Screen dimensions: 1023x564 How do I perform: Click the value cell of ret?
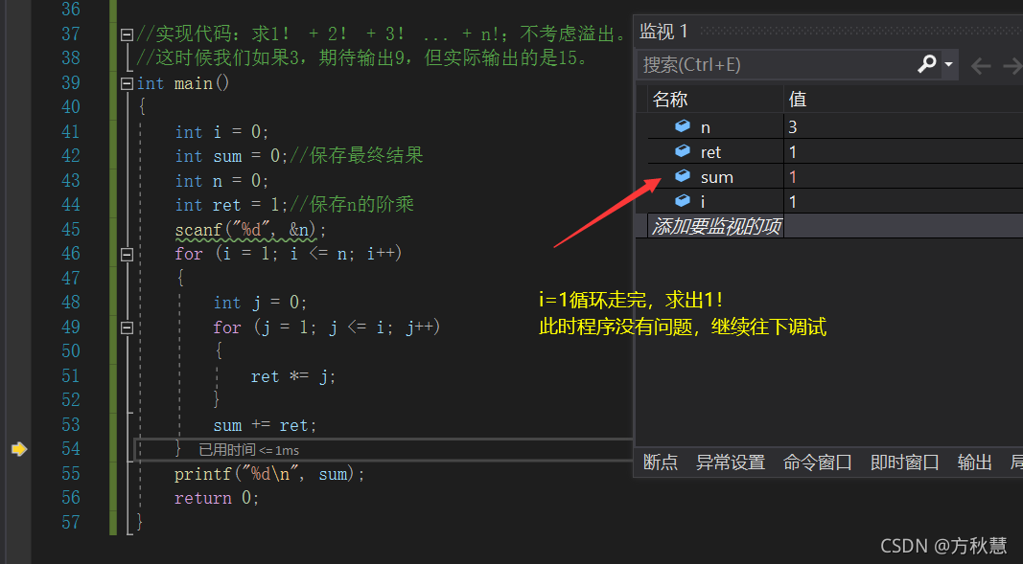[x=903, y=151]
